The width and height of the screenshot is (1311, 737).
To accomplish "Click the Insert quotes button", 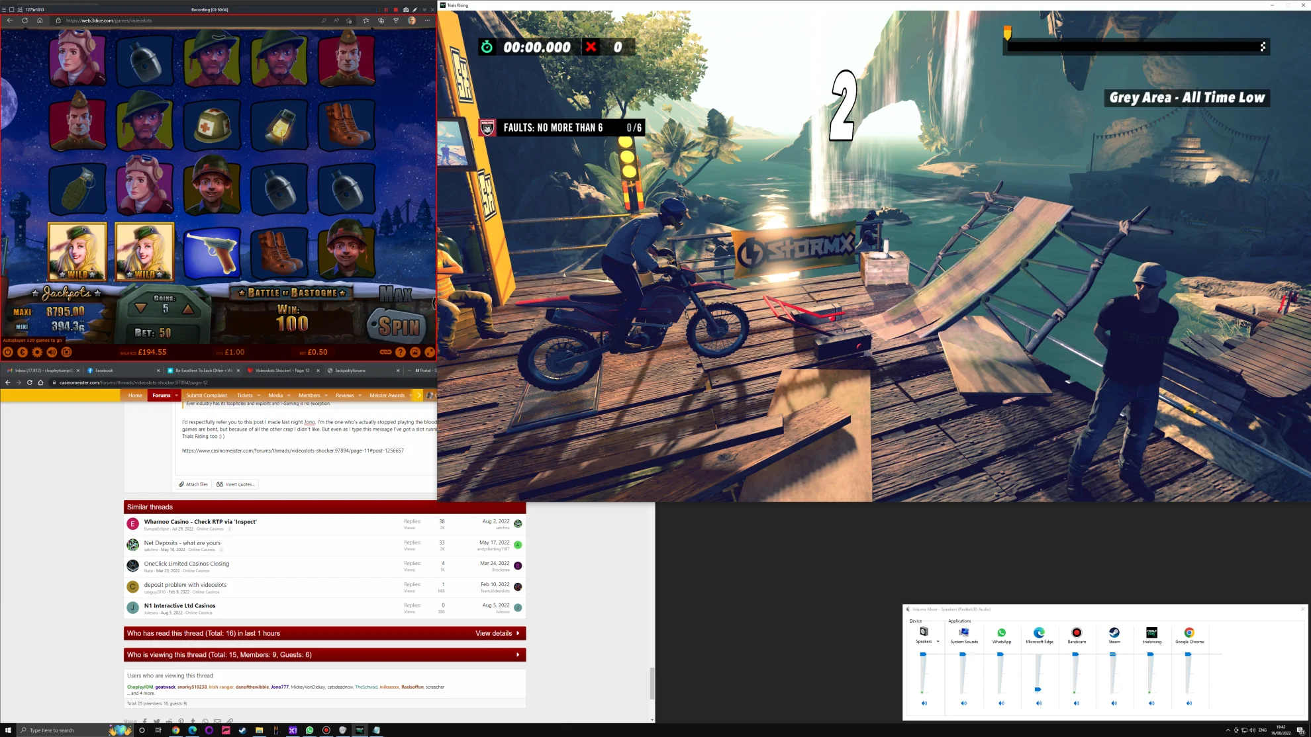I will [x=236, y=484].
